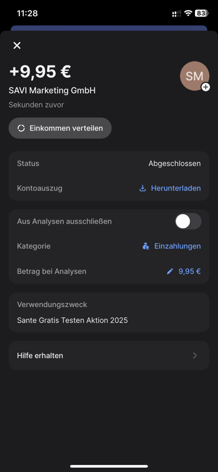
Task: Tap the chevron next to Hilfe erhalten
Action: click(195, 356)
